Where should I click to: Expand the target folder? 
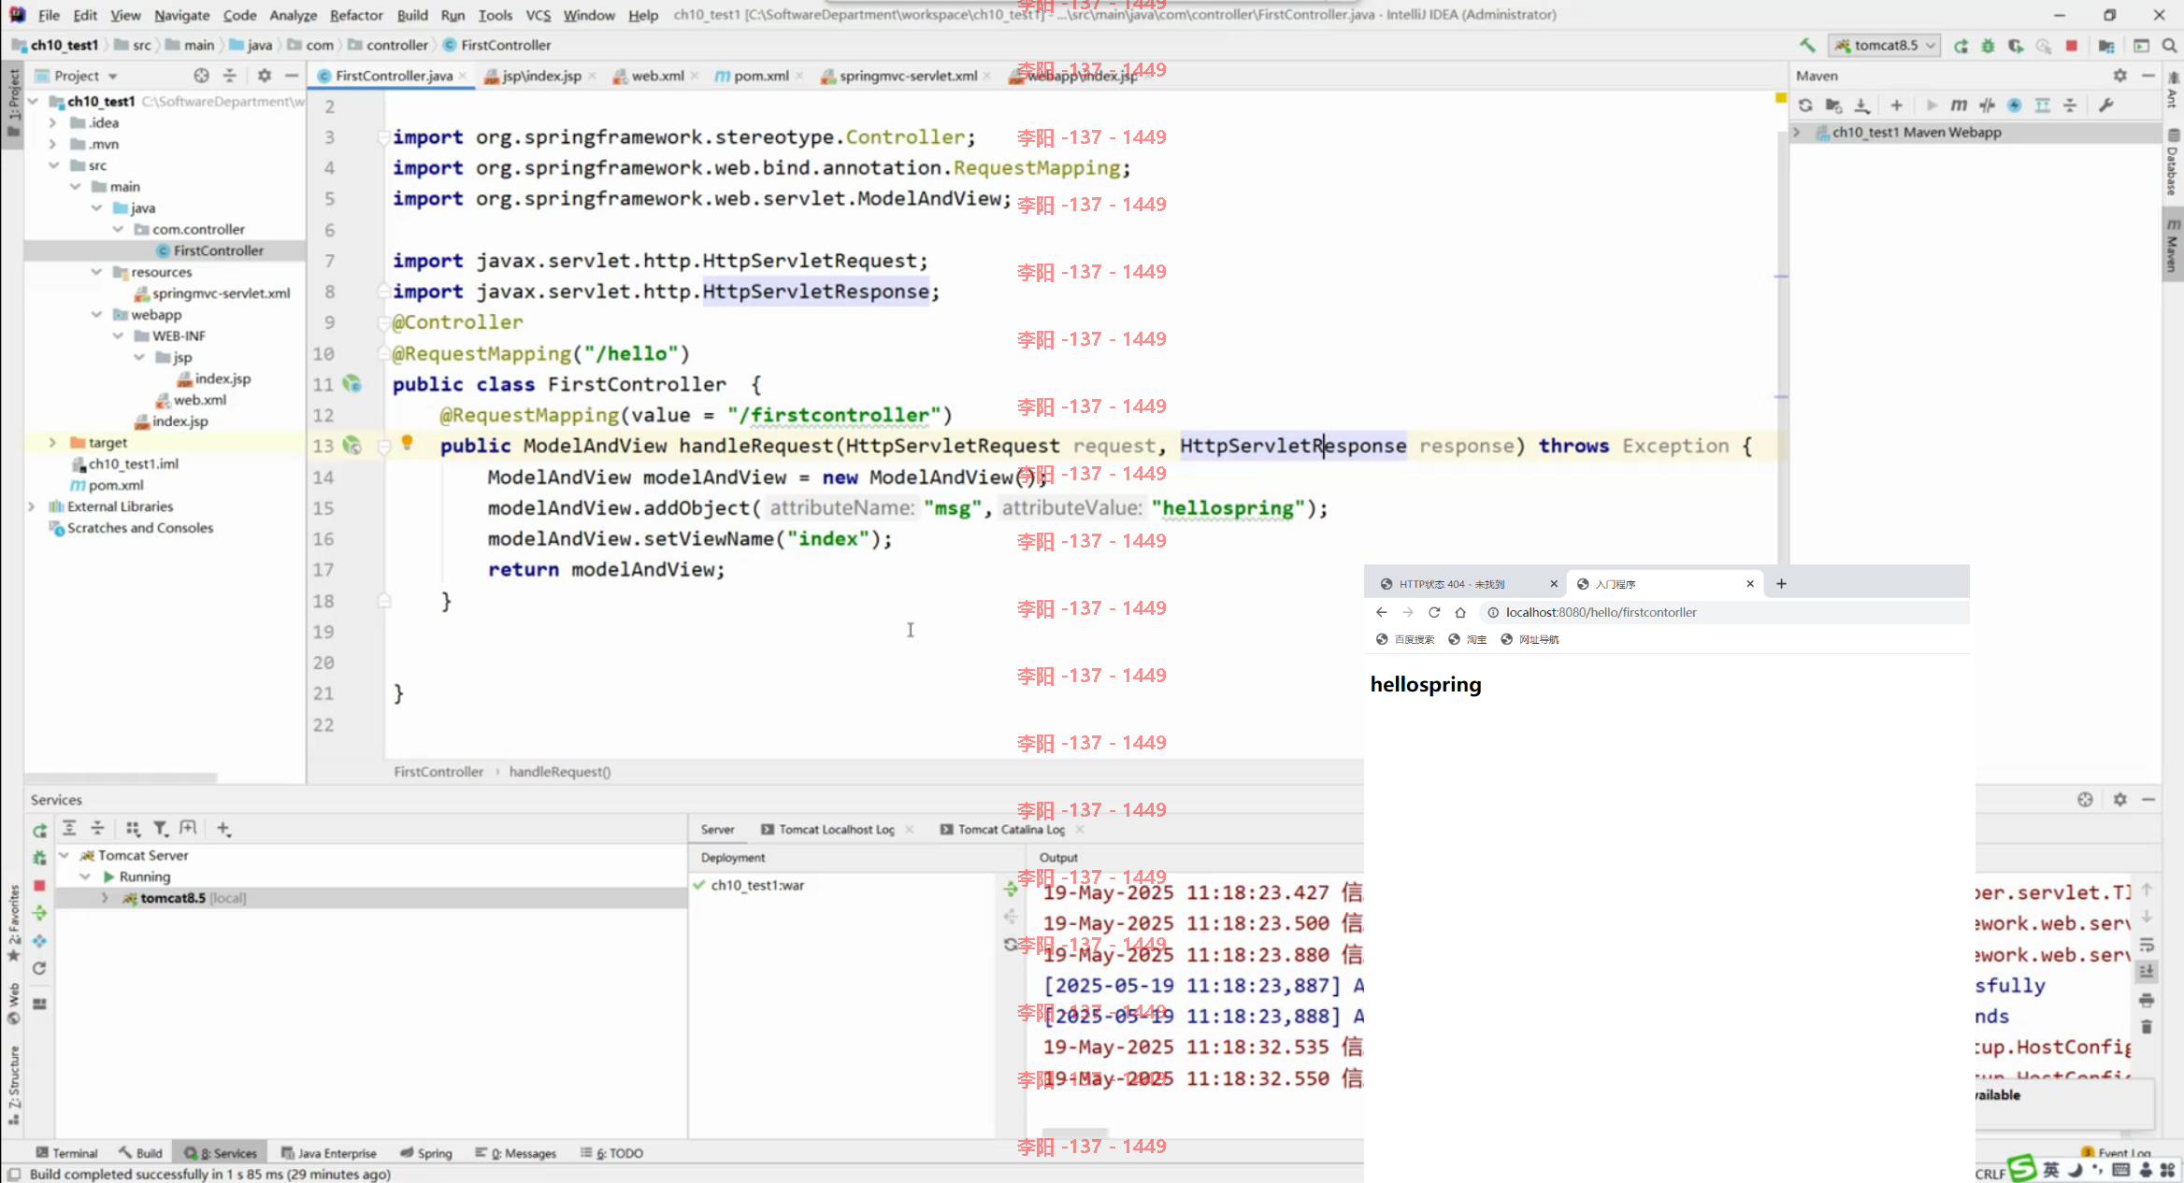click(x=52, y=443)
